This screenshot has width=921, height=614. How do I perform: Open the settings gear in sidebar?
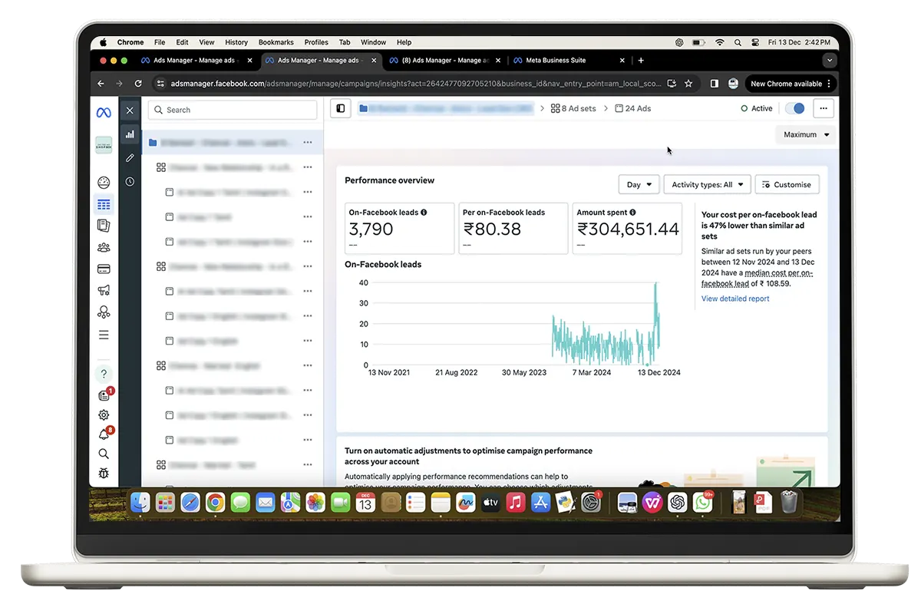coord(104,415)
